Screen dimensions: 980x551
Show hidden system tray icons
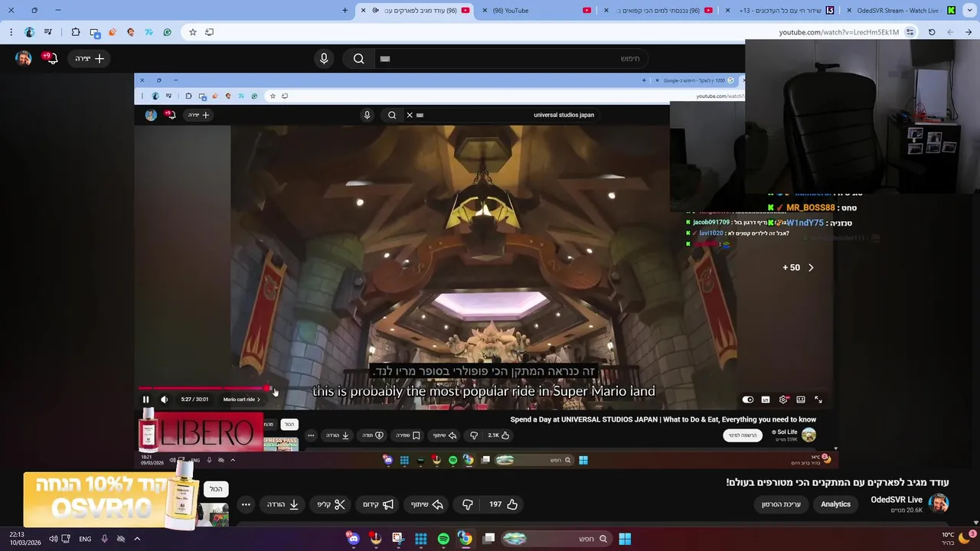137,539
